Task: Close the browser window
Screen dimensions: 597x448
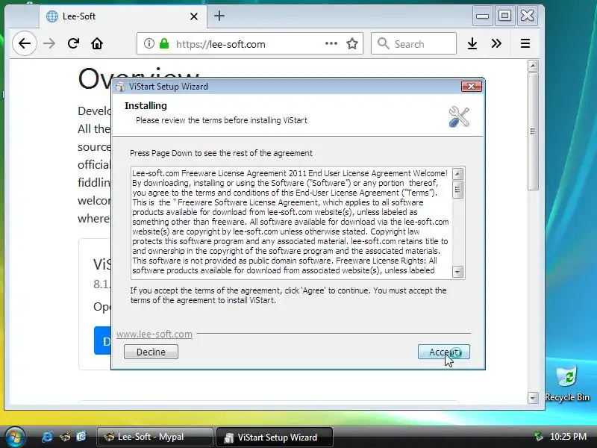Action: pyautogui.click(x=528, y=16)
